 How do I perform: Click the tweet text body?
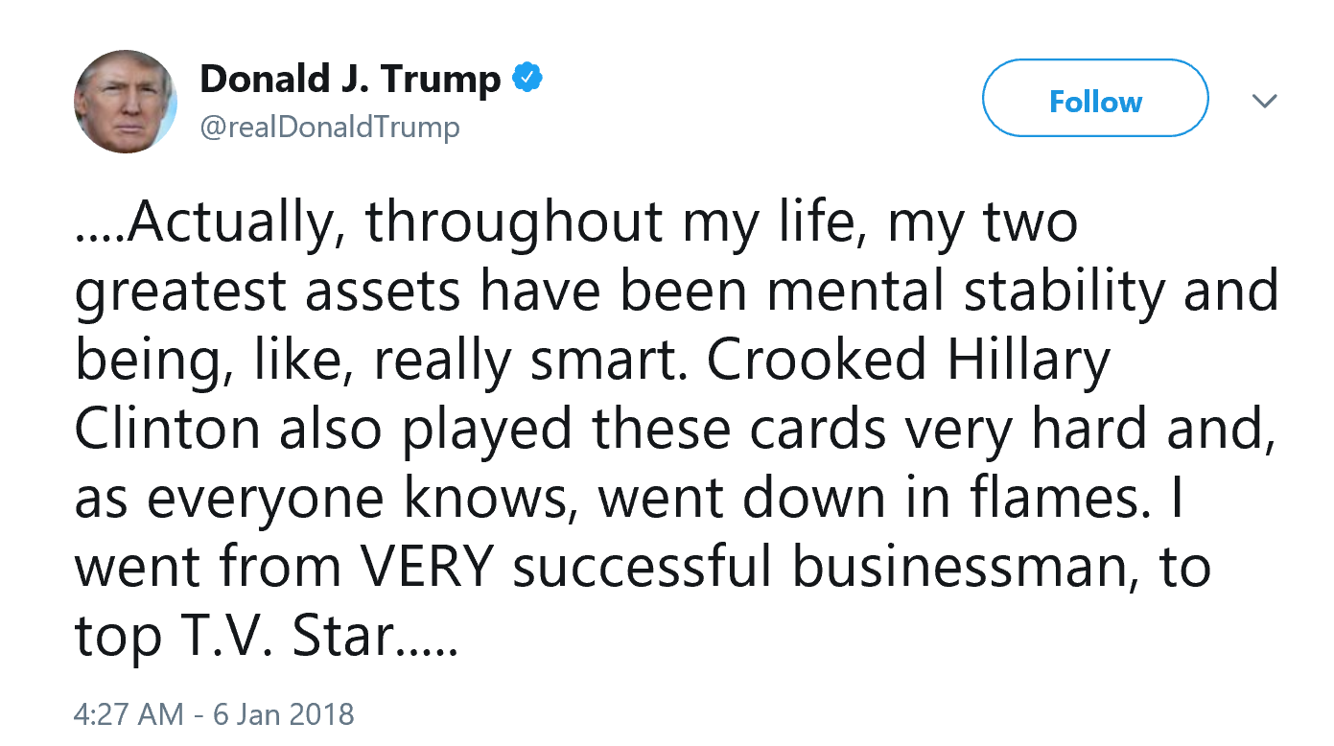(671, 427)
